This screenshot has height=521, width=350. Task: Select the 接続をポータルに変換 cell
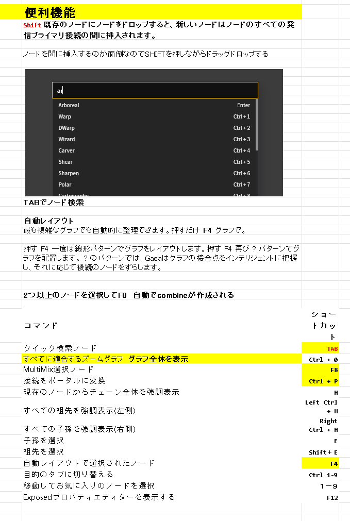point(162,380)
